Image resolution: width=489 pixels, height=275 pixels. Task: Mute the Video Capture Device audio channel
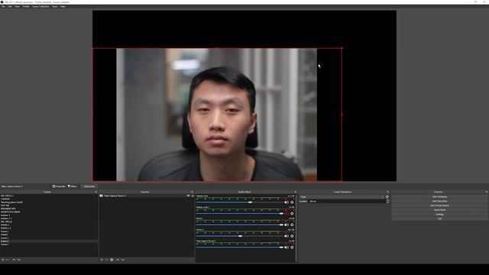[x=287, y=247]
